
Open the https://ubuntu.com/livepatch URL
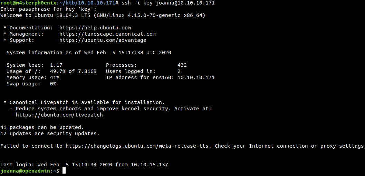59,115
